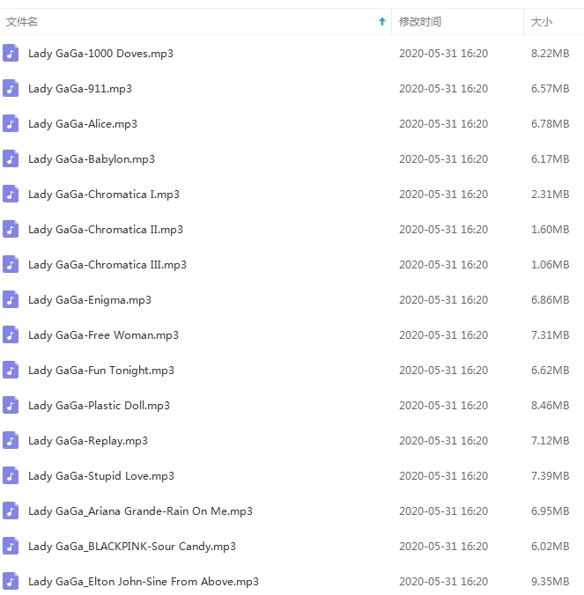Click the 8.46MB size cell
This screenshot has width=584, height=595.
tap(551, 406)
